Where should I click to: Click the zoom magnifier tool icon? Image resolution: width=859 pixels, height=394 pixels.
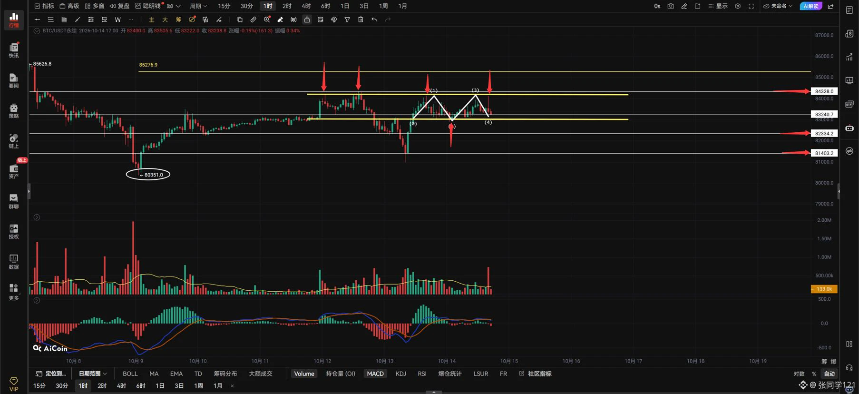pyautogui.click(x=267, y=20)
